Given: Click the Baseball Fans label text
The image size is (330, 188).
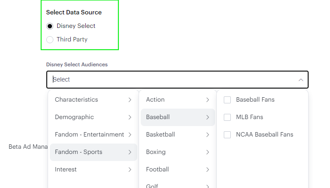Looking at the screenshot, I should [x=255, y=99].
